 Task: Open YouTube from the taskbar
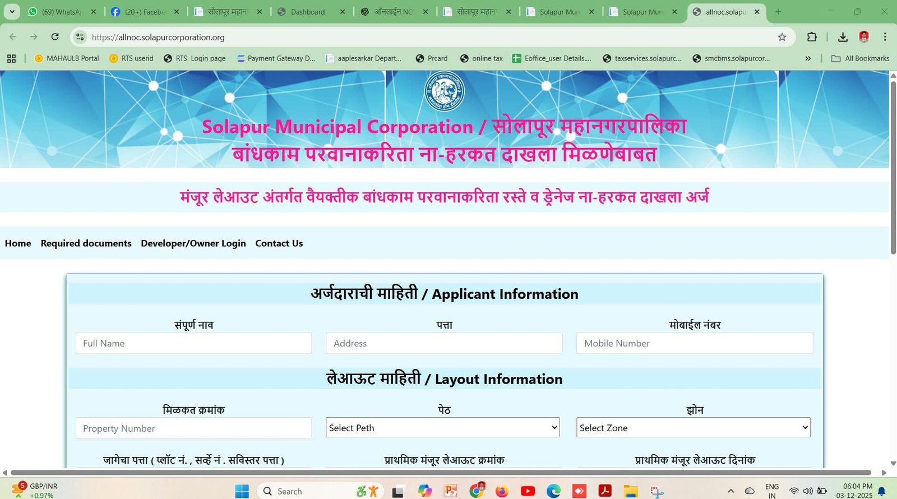point(528,491)
